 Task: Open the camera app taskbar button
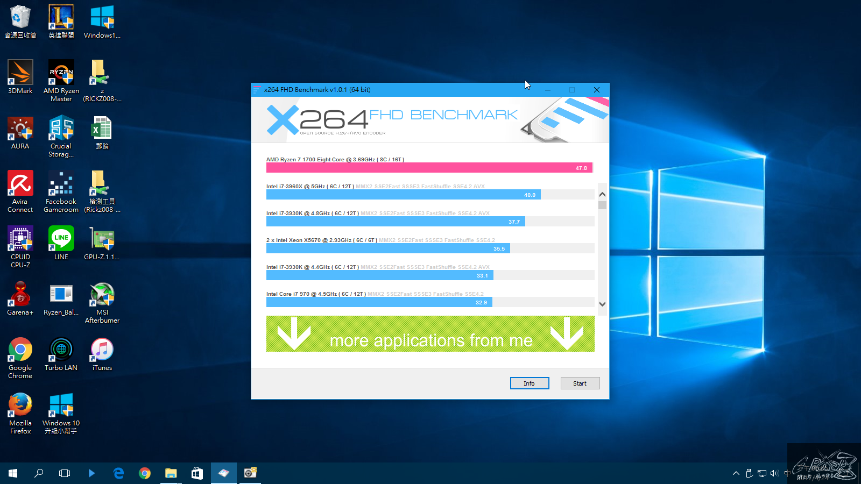250,473
